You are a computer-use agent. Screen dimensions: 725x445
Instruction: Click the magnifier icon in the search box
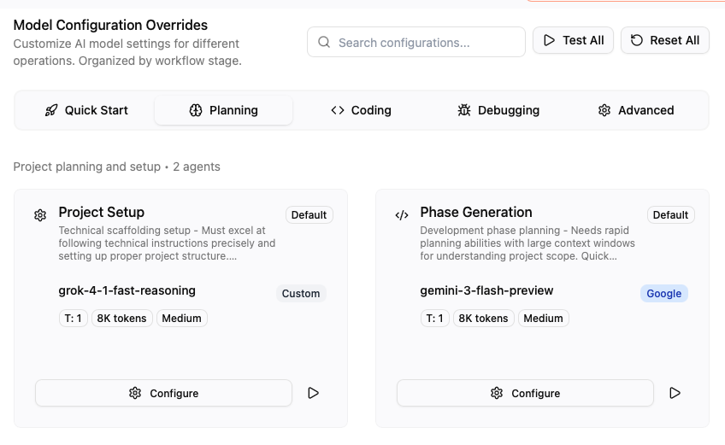point(324,42)
